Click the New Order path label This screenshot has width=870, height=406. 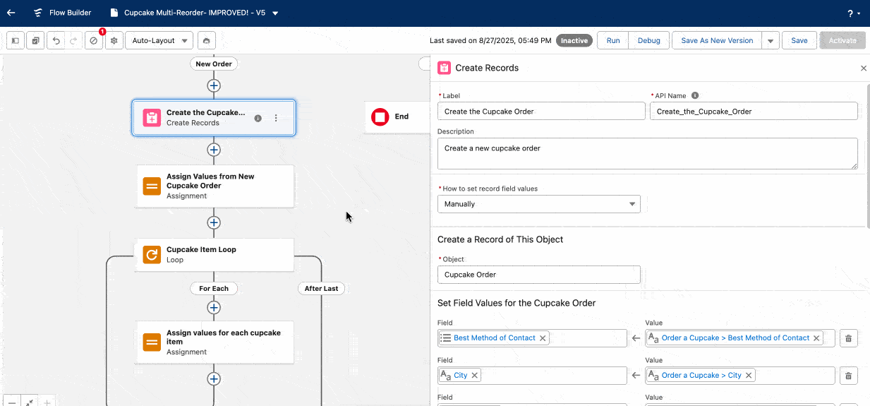pyautogui.click(x=214, y=64)
